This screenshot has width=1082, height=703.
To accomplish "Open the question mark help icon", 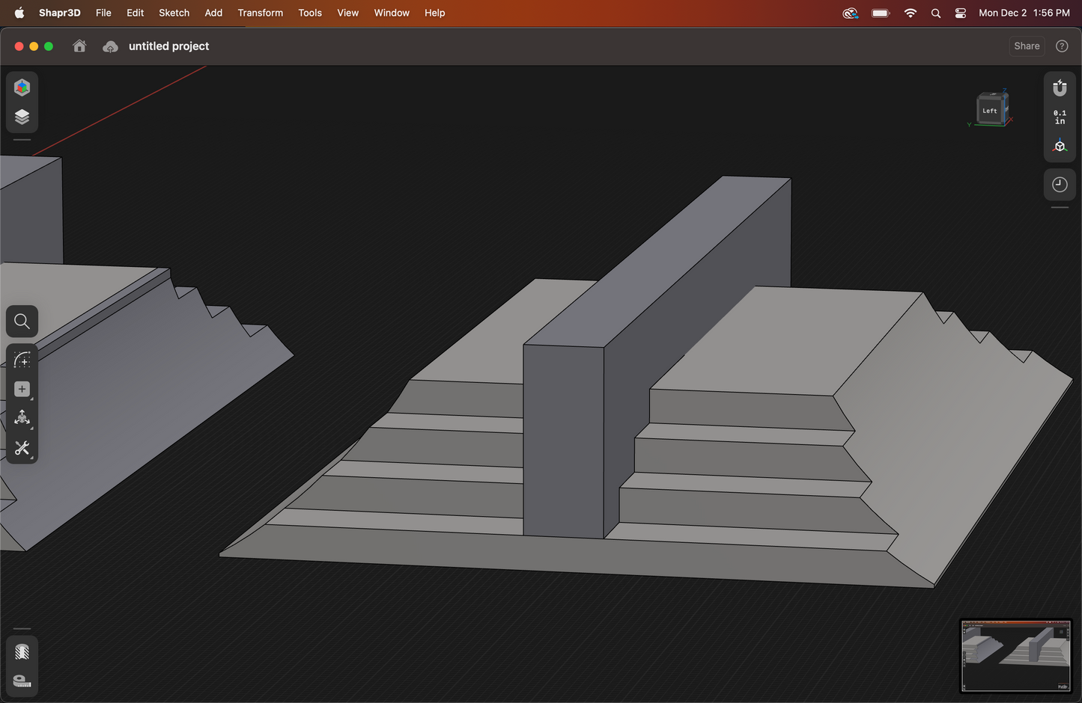I will (x=1062, y=46).
